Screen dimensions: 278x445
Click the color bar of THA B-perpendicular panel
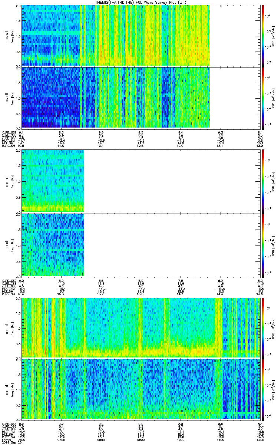[x=263, y=35]
